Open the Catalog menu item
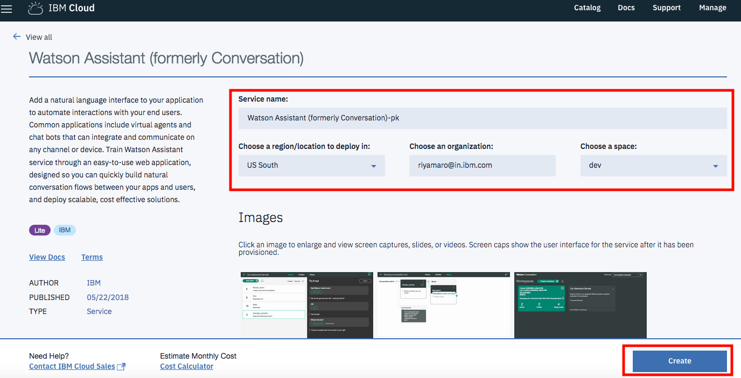741x378 pixels. [x=587, y=8]
